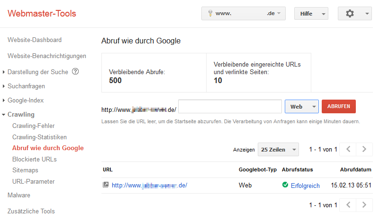This screenshot has height=220, width=380.
Task: Open the Web Googlebot type dropdown
Action: tap(301, 107)
